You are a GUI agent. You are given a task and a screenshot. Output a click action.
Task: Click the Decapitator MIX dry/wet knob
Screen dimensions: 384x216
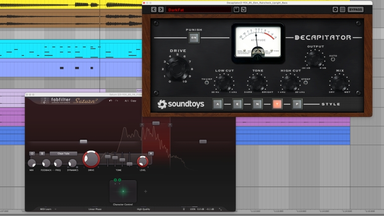click(x=340, y=83)
